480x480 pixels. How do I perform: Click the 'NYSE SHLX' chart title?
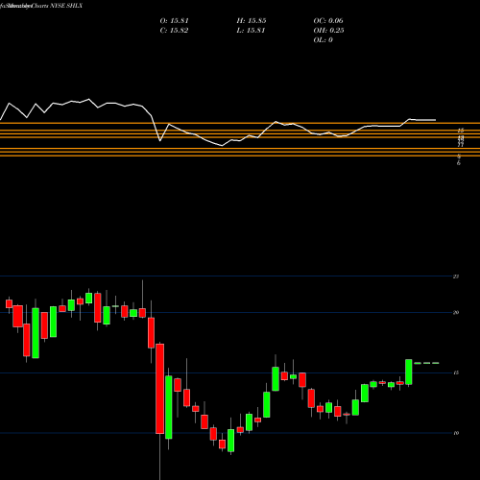(66, 6)
